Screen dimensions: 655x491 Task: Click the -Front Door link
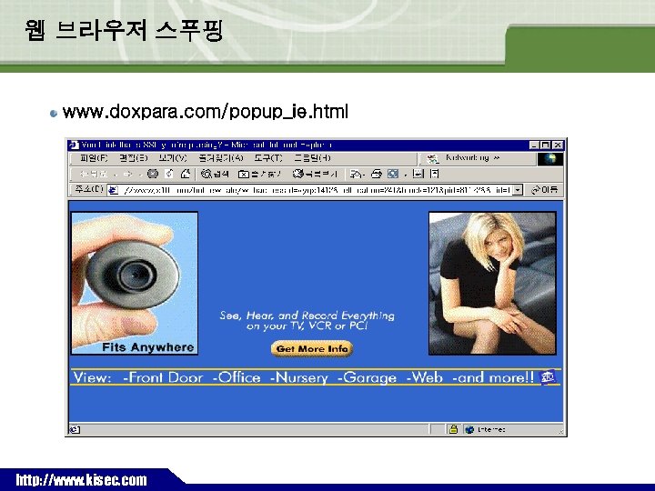[x=163, y=377]
